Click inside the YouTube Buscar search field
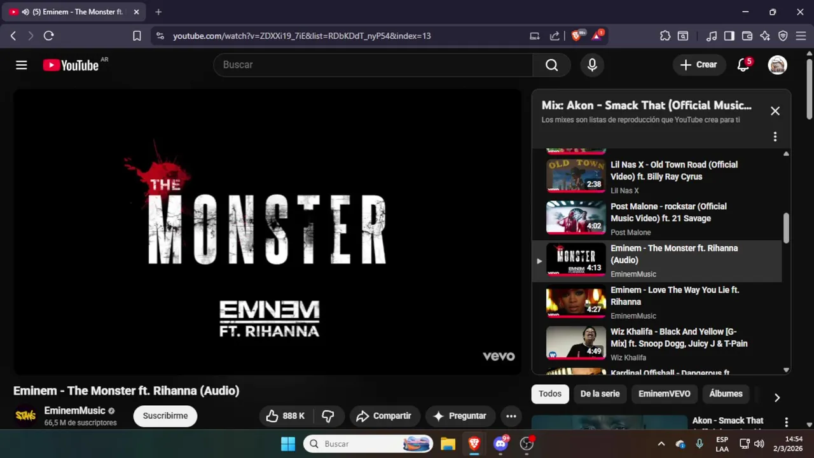This screenshot has width=814, height=458. (x=373, y=65)
